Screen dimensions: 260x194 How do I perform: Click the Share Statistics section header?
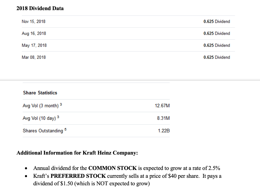(40, 93)
